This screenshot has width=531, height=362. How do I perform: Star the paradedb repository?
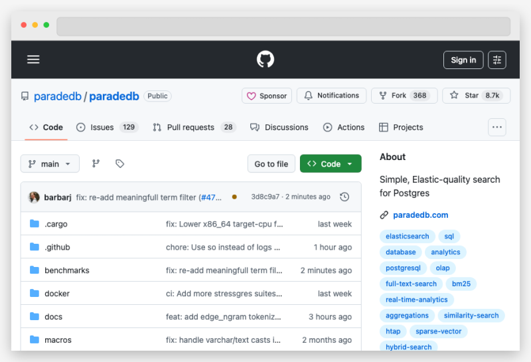click(x=476, y=96)
